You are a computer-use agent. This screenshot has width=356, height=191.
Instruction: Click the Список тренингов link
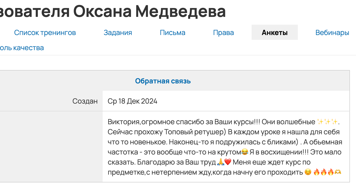(45, 32)
